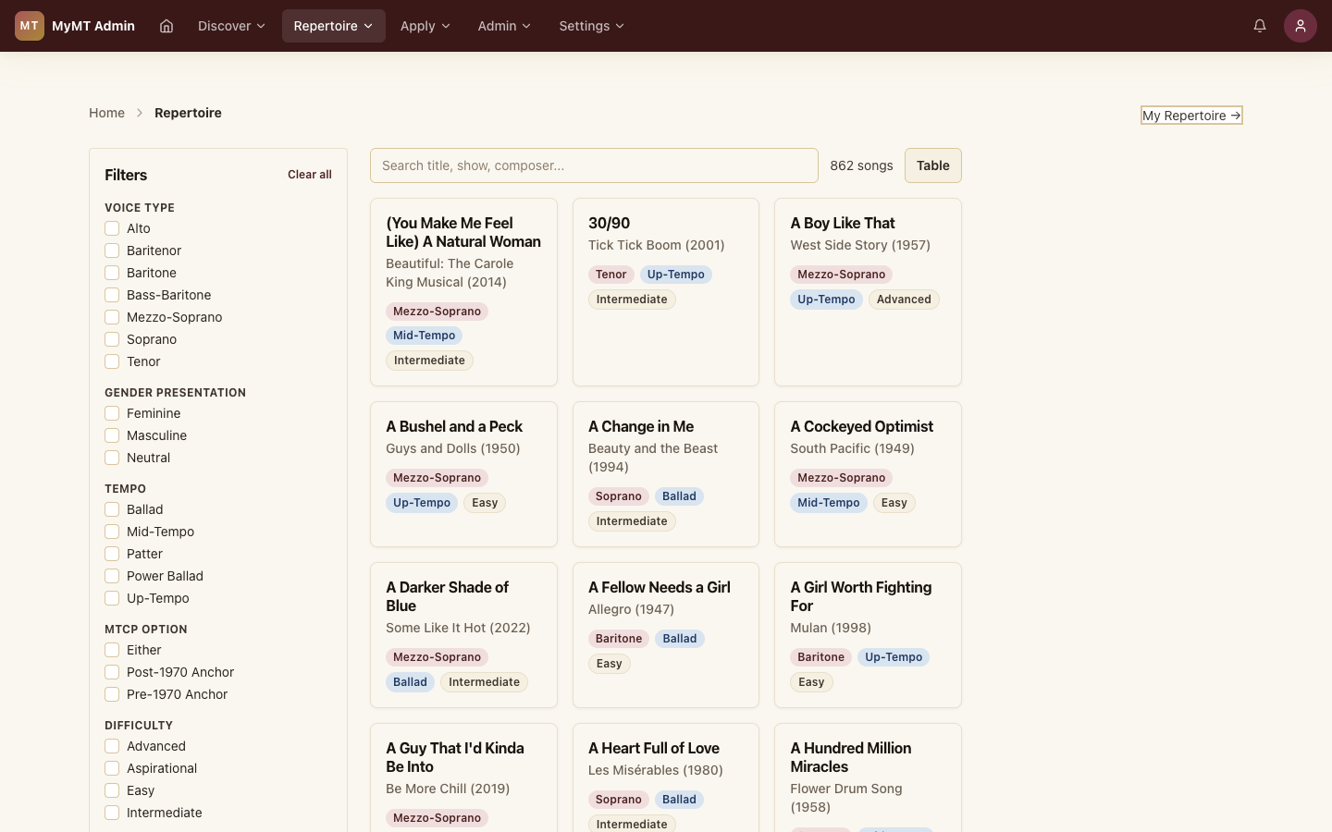
Task: Switch to Table view
Action: coord(933,165)
